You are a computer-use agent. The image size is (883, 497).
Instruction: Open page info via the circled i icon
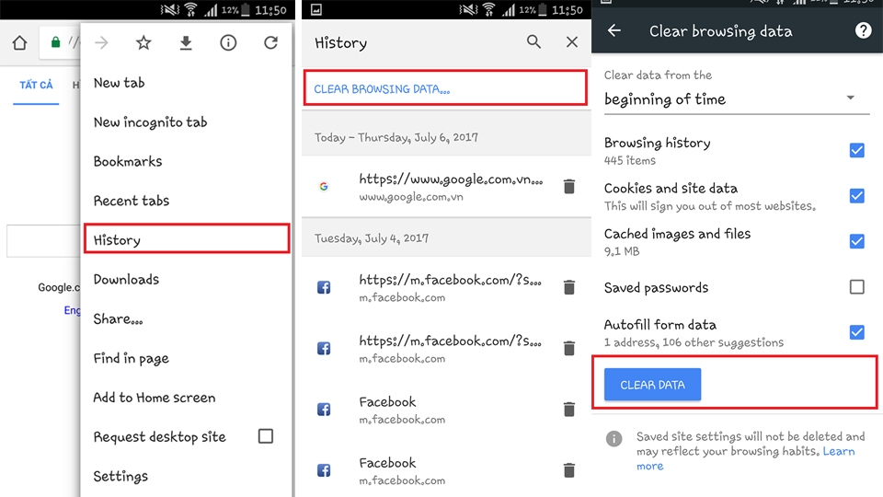[x=228, y=43]
